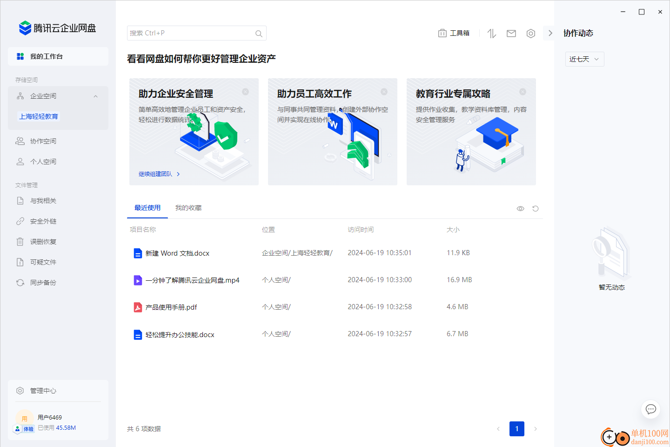Viewport: 670px width, 447px height.
Task: Toggle the eye visibility icon
Action: (x=521, y=209)
